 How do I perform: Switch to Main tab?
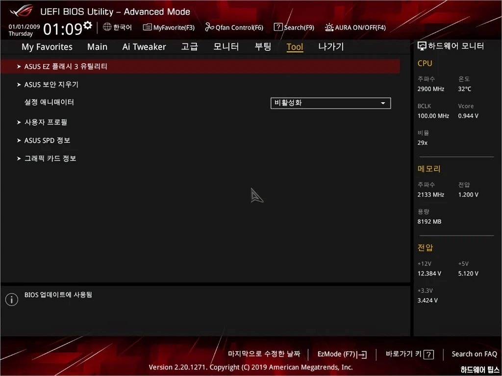point(98,47)
